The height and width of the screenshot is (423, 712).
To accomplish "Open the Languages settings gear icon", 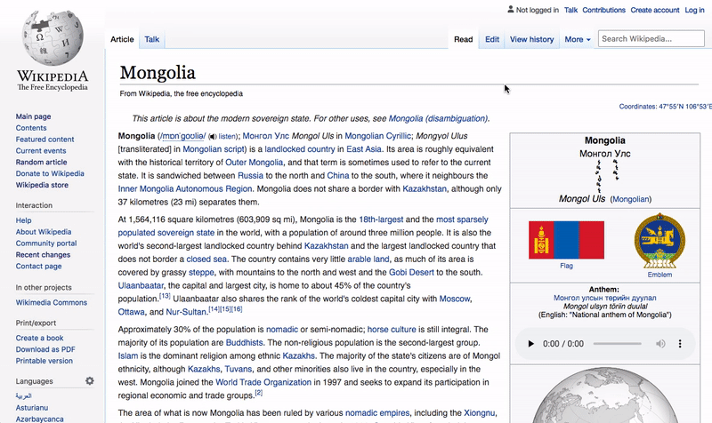I will coord(90,381).
